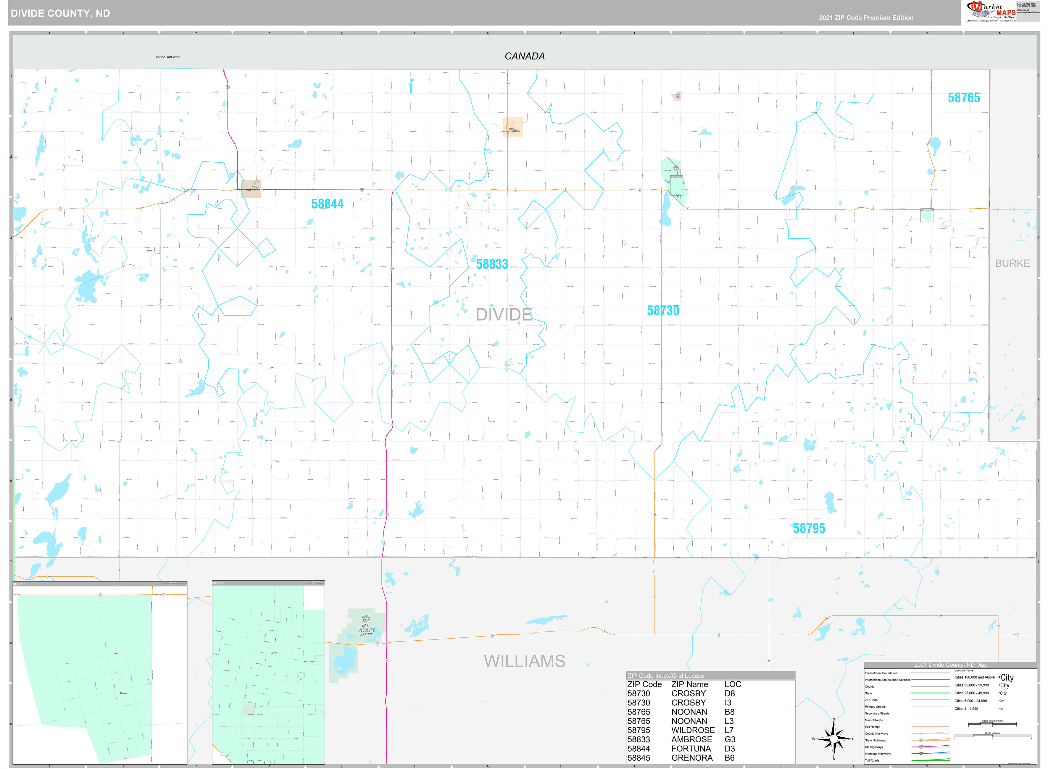This screenshot has width=1048, height=769.
Task: Click the Interstate Highways legend symbol
Action: 921,754
